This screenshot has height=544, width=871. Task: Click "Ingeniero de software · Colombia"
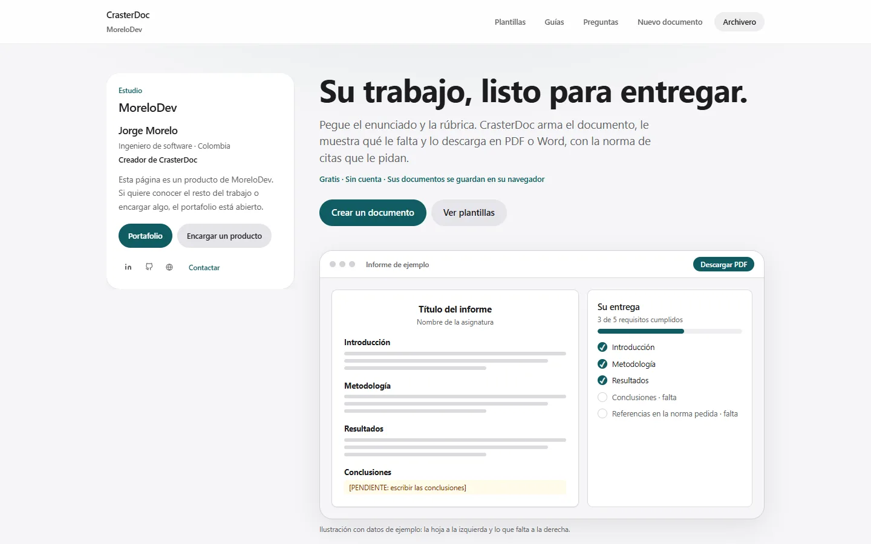(x=174, y=146)
